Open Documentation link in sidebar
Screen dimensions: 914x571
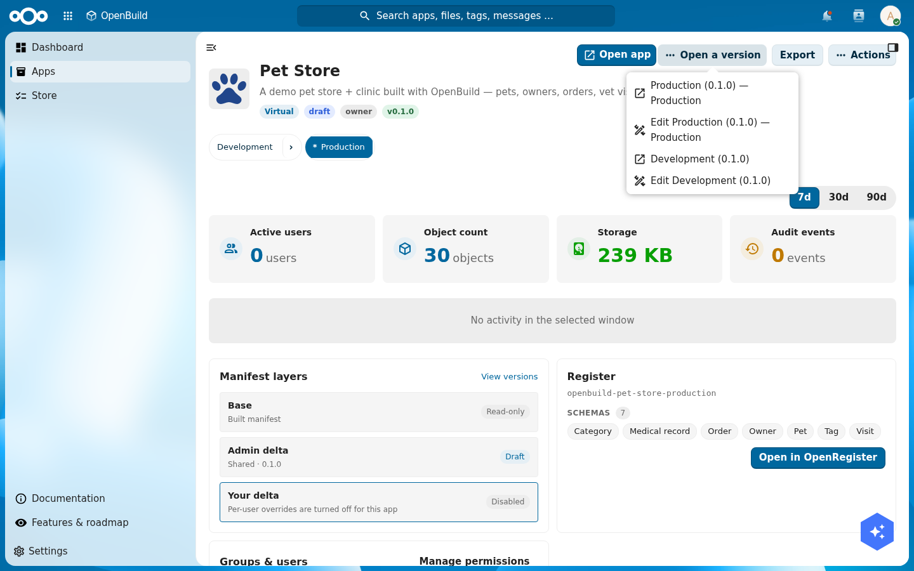click(x=100, y=499)
